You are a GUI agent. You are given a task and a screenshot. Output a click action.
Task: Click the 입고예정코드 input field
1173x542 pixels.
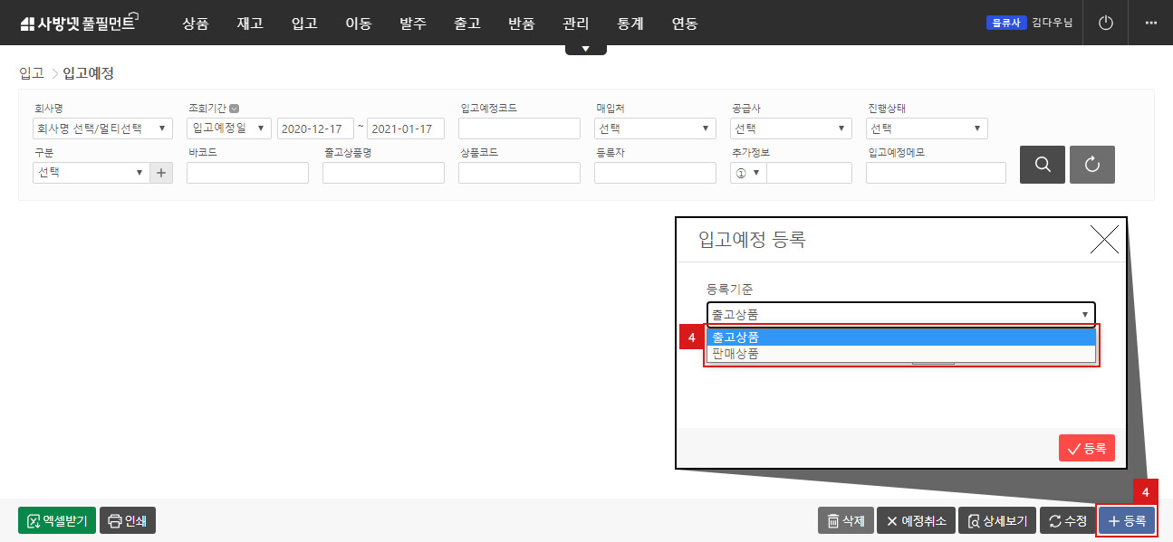point(519,128)
